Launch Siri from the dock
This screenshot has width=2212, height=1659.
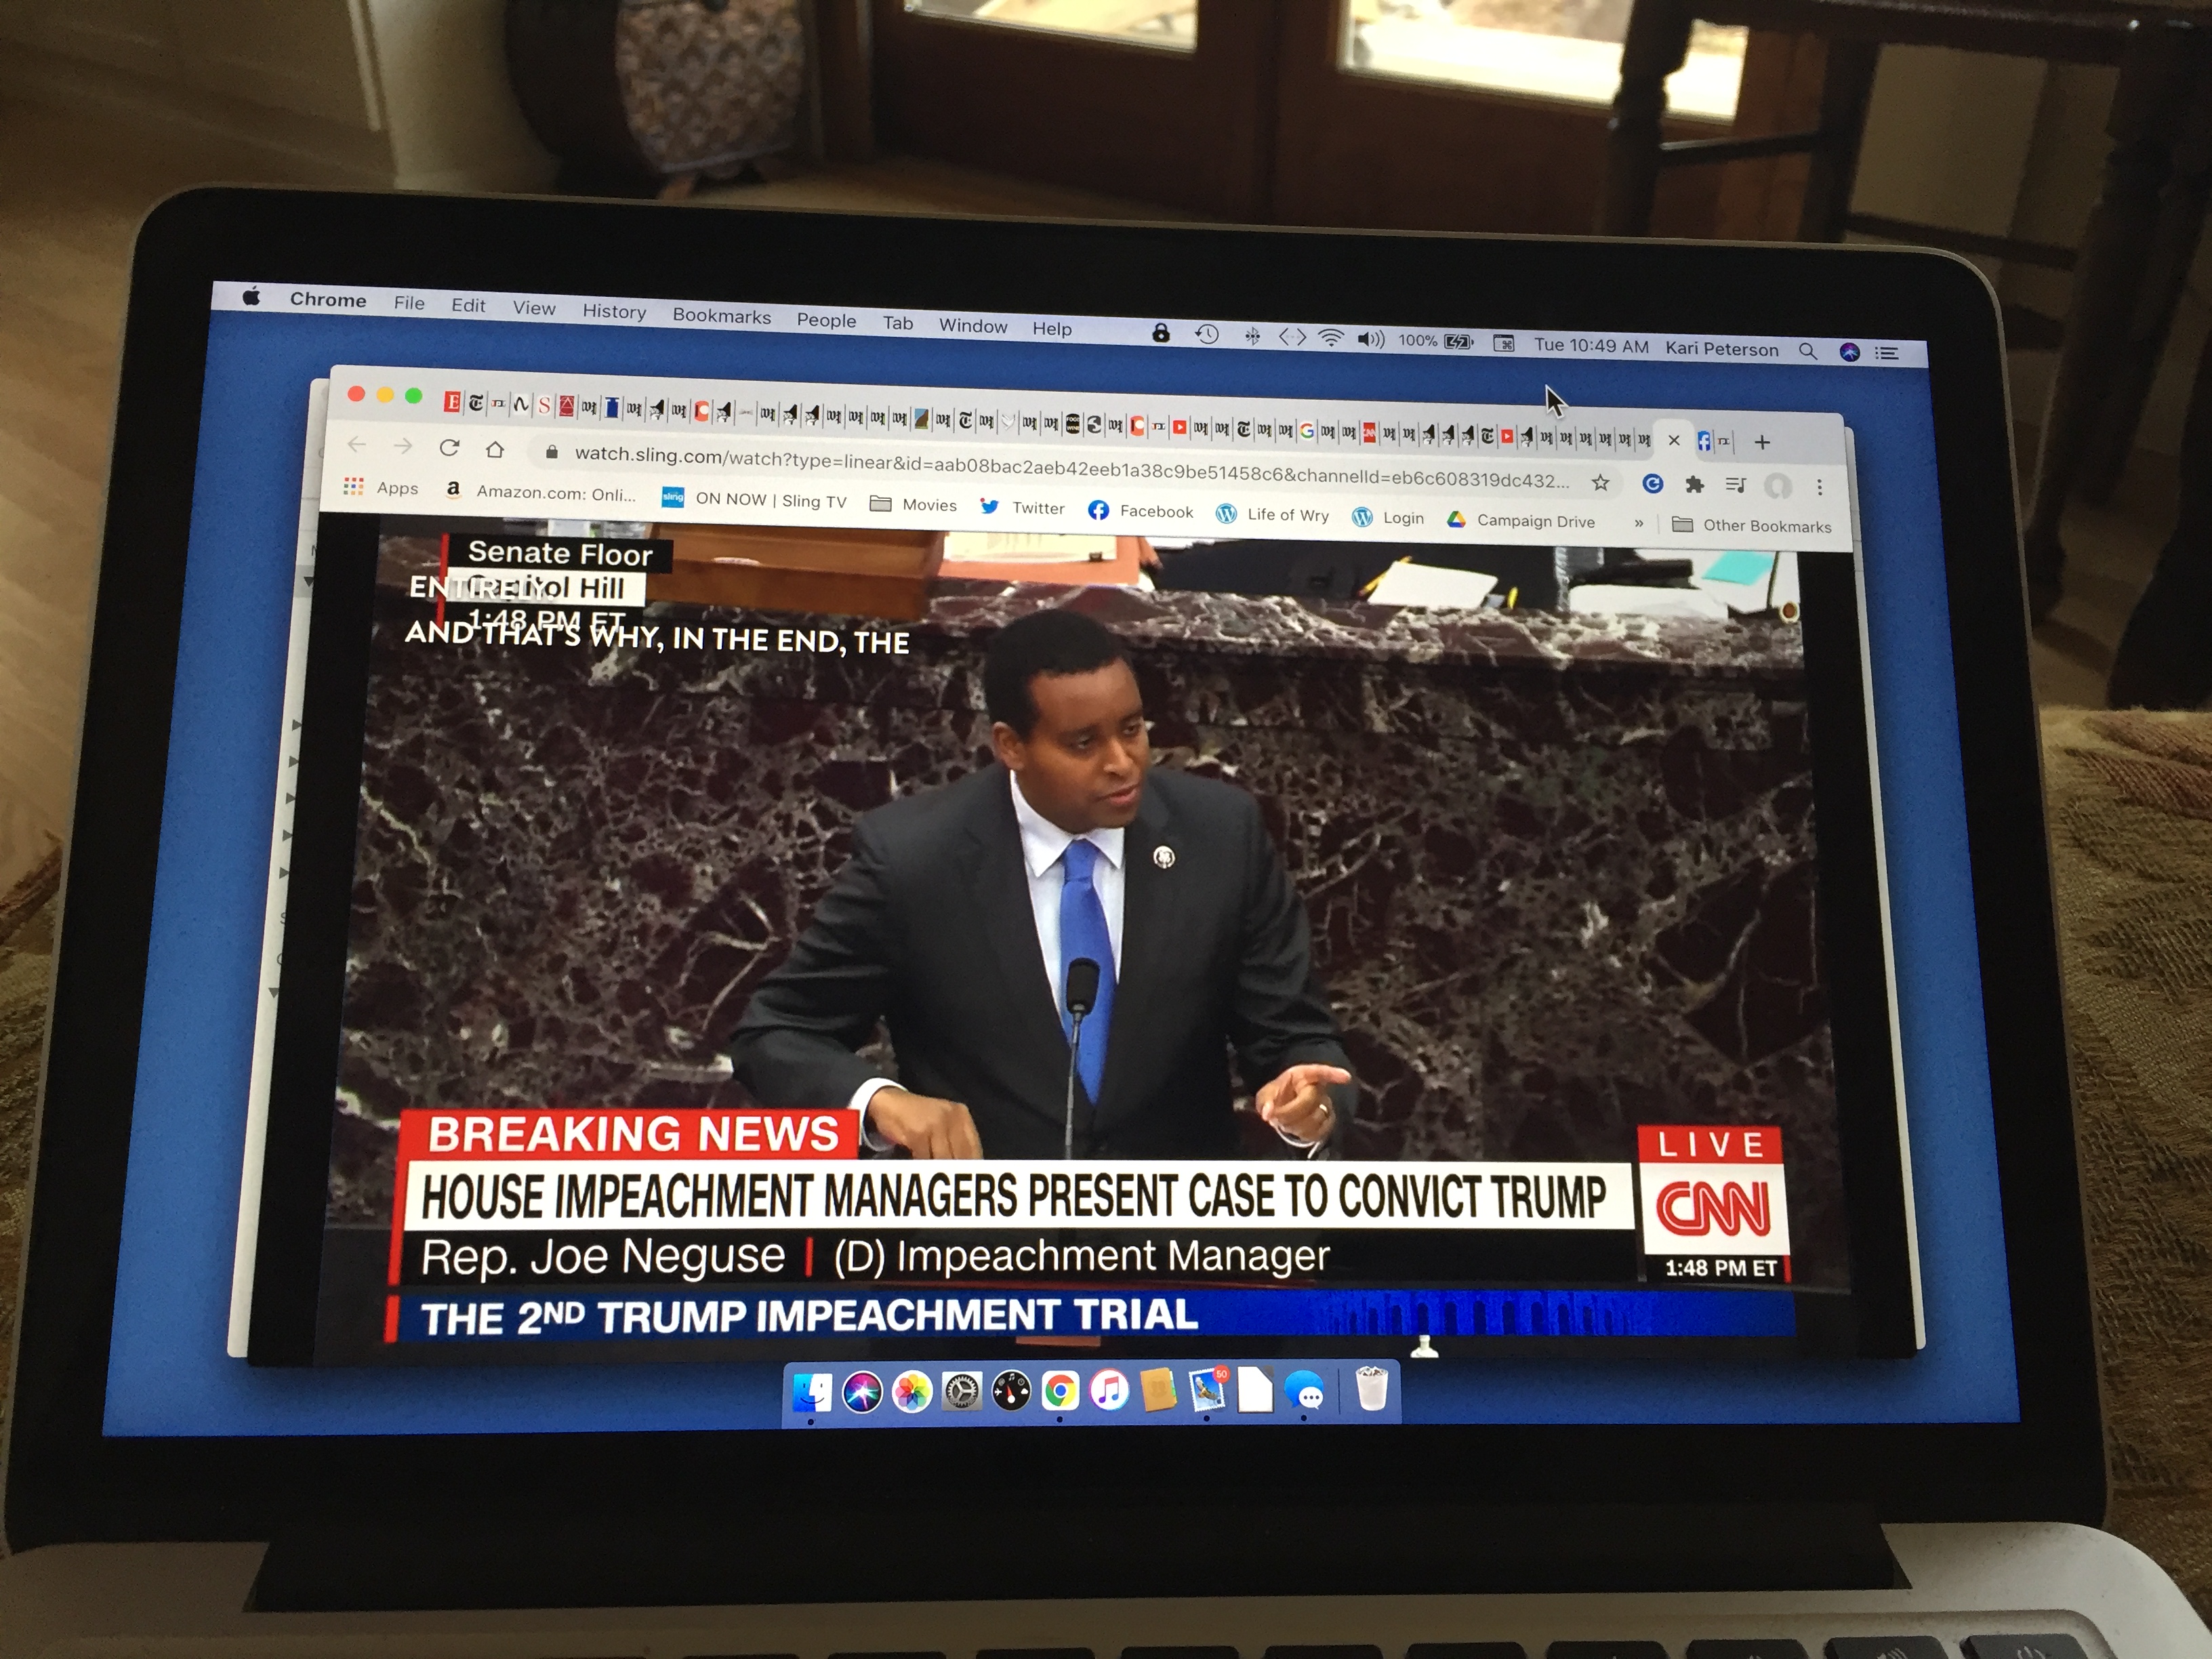pos(861,1391)
